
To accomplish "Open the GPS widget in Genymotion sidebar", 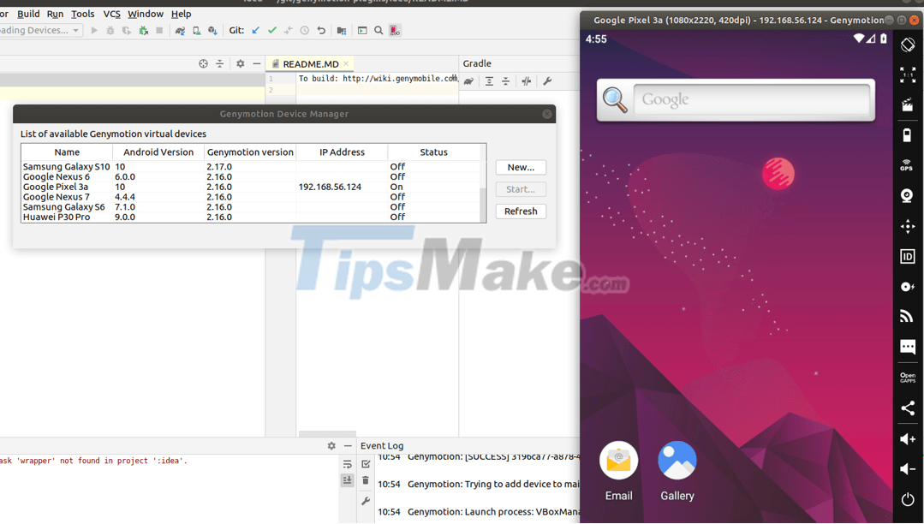I will click(908, 164).
